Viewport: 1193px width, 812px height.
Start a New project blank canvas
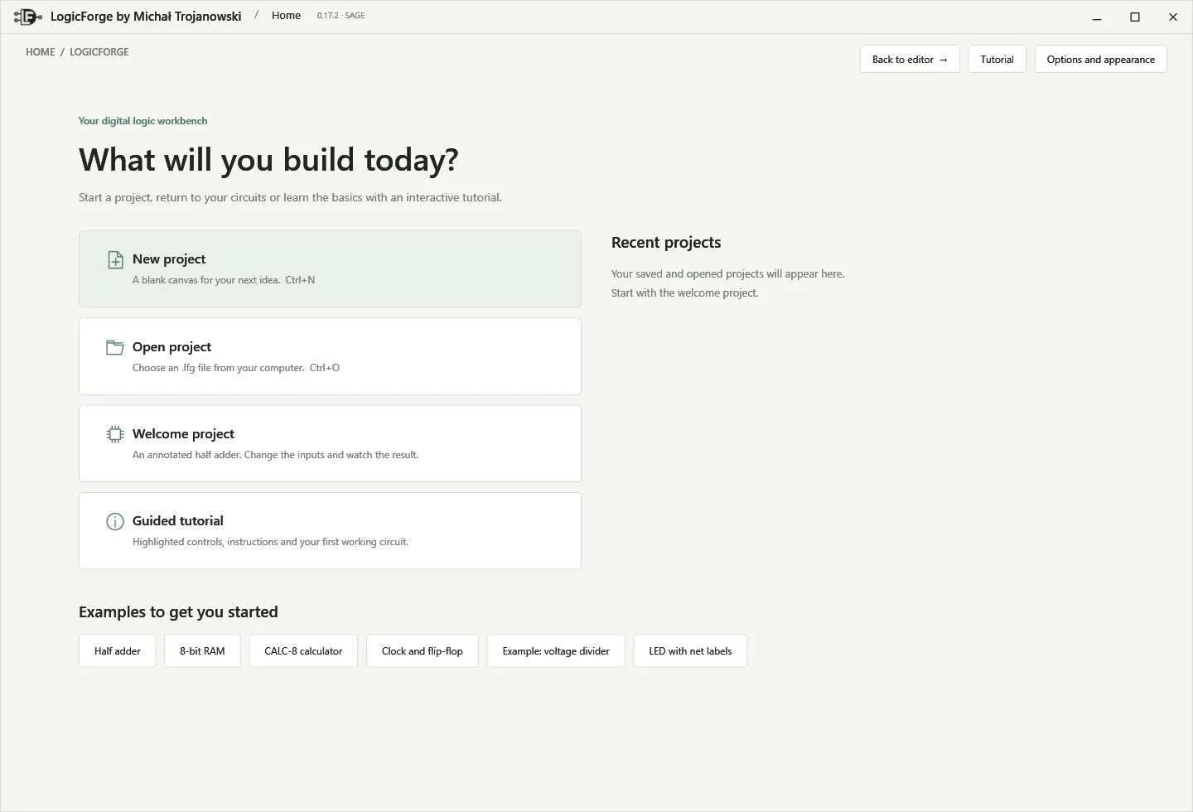click(330, 269)
